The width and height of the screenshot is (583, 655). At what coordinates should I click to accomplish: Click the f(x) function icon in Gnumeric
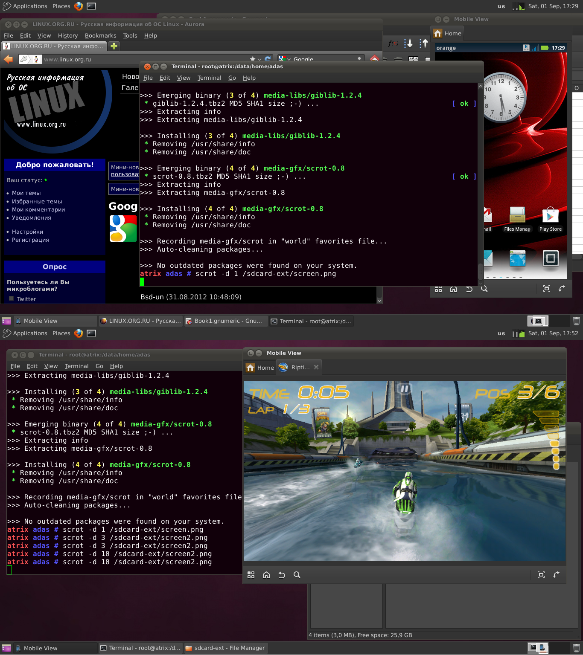393,43
